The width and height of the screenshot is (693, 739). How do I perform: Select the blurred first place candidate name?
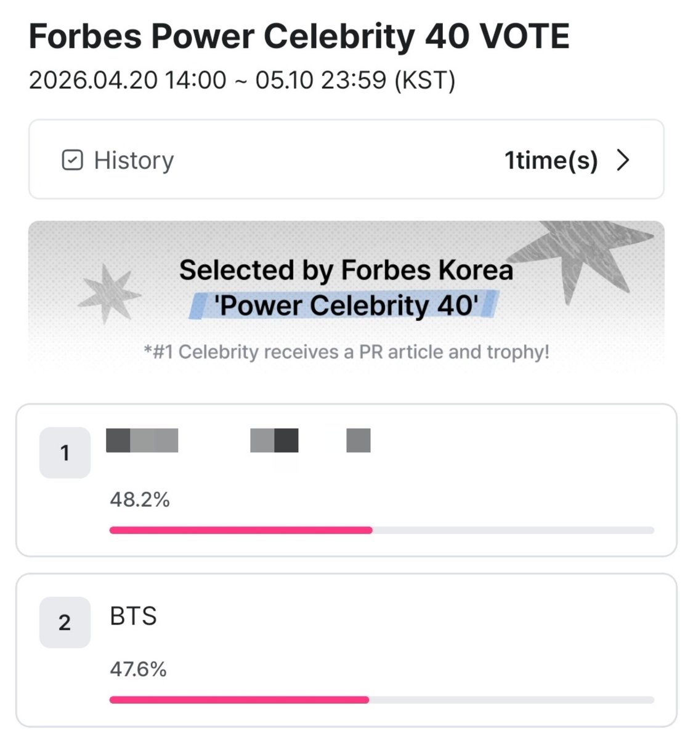[238, 440]
